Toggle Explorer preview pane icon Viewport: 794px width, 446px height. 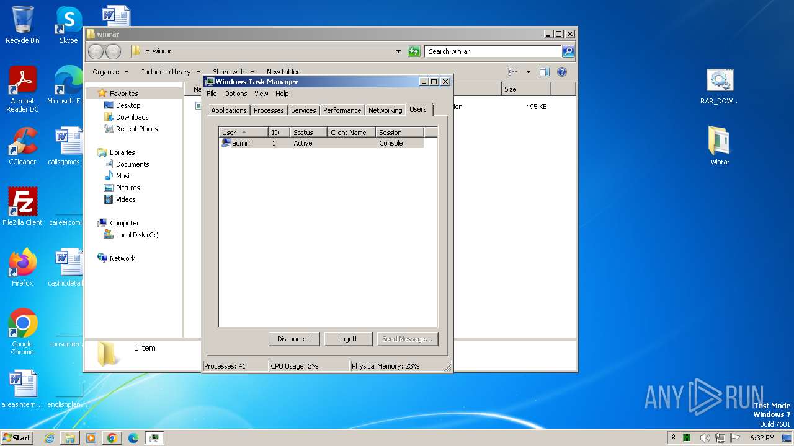pyautogui.click(x=544, y=72)
